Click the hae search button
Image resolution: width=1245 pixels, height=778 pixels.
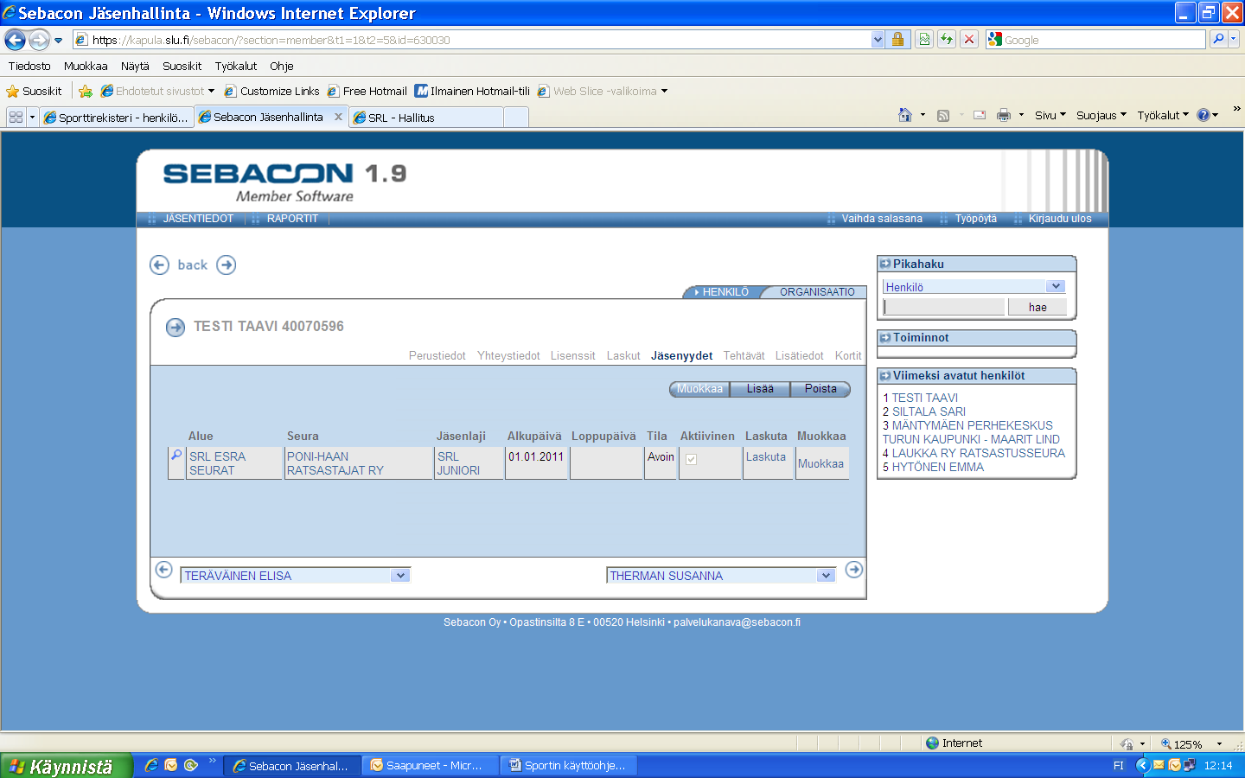tap(1037, 307)
